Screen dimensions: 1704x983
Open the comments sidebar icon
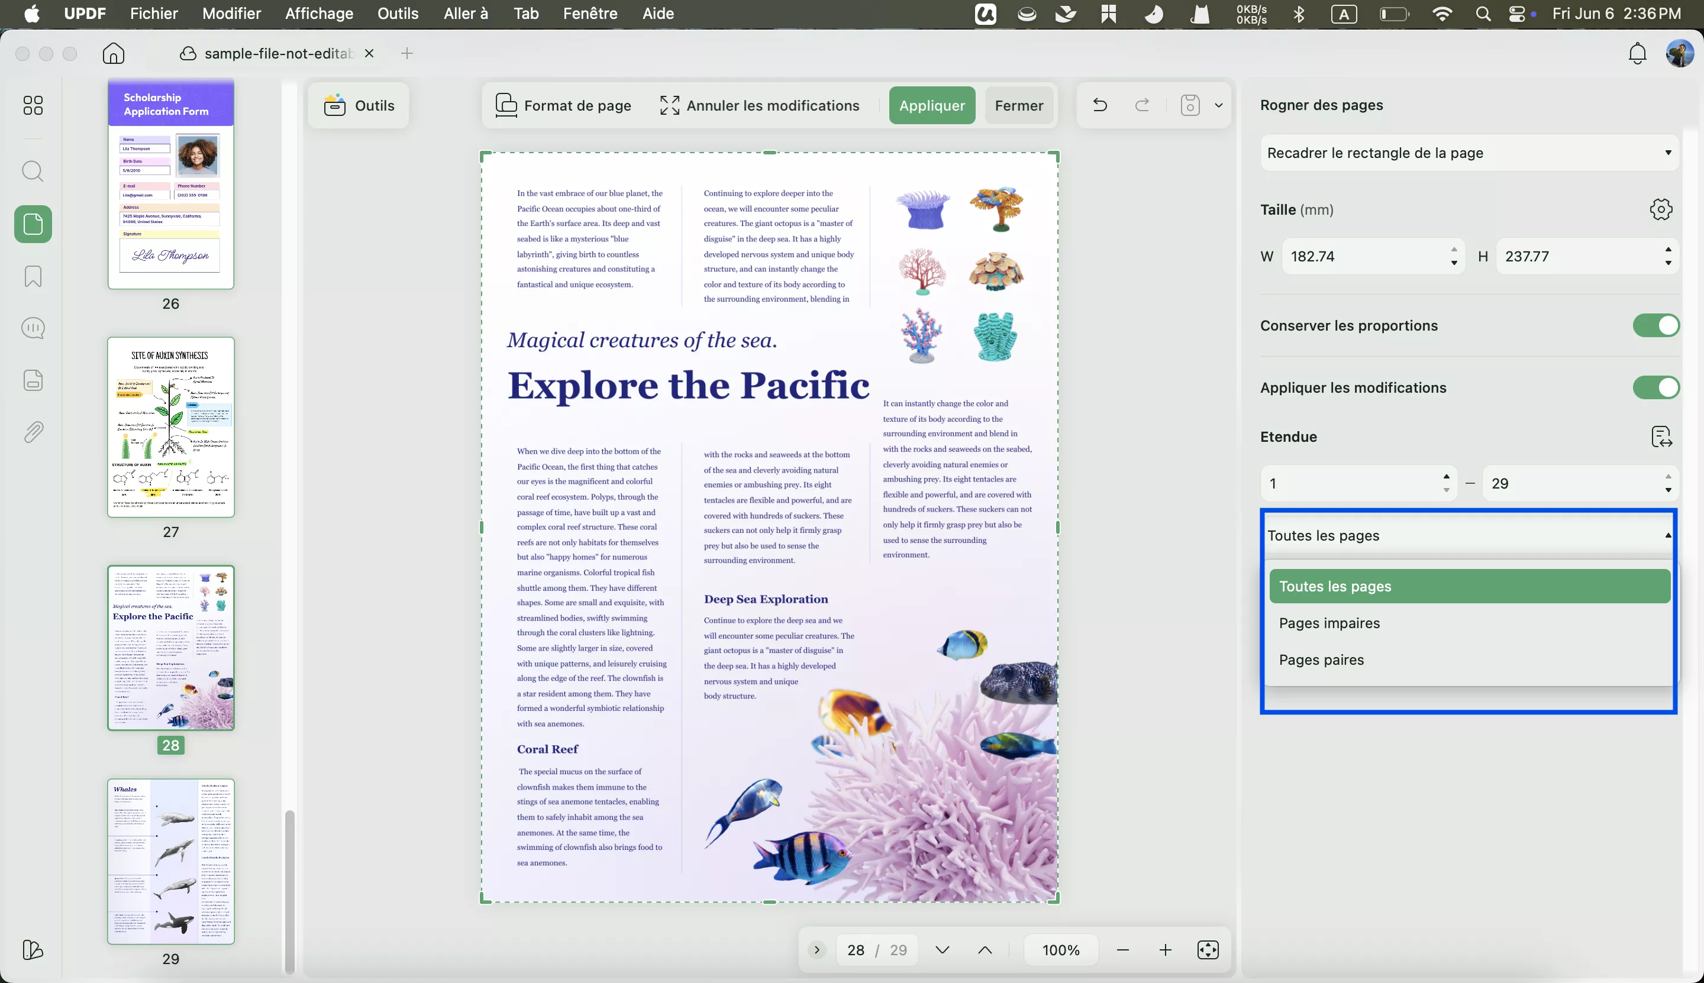[x=33, y=329]
